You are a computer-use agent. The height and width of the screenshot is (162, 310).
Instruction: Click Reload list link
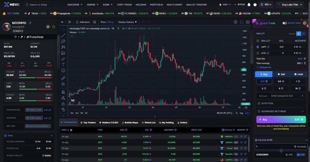coord(264,67)
